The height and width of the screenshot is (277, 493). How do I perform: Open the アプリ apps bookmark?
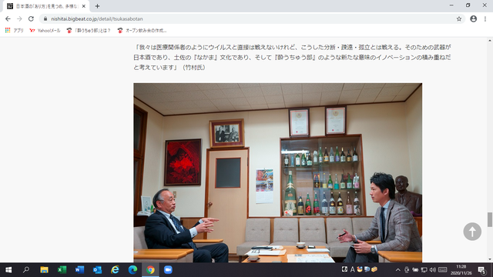[x=15, y=31]
